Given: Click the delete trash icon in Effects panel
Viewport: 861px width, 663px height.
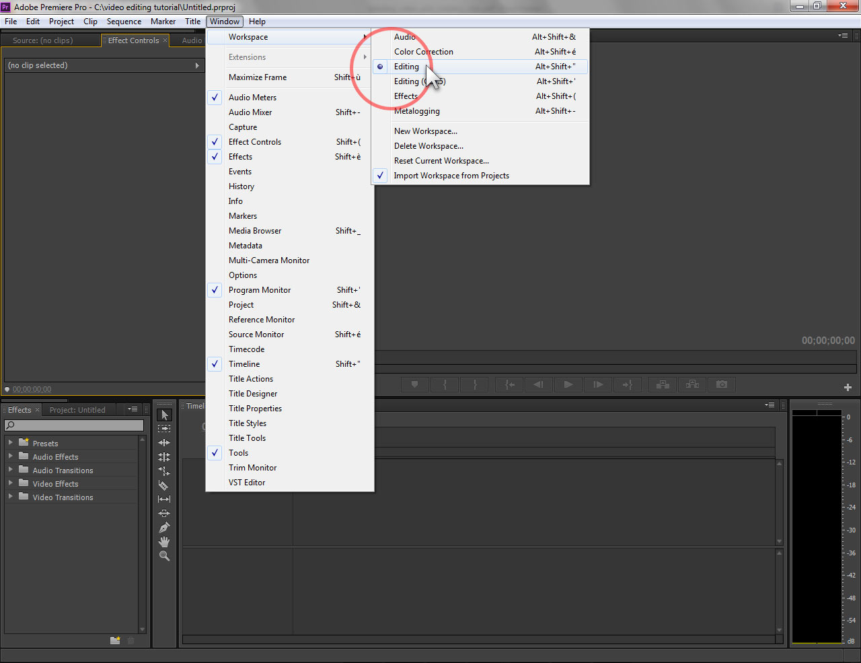Looking at the screenshot, I should pyautogui.click(x=131, y=640).
